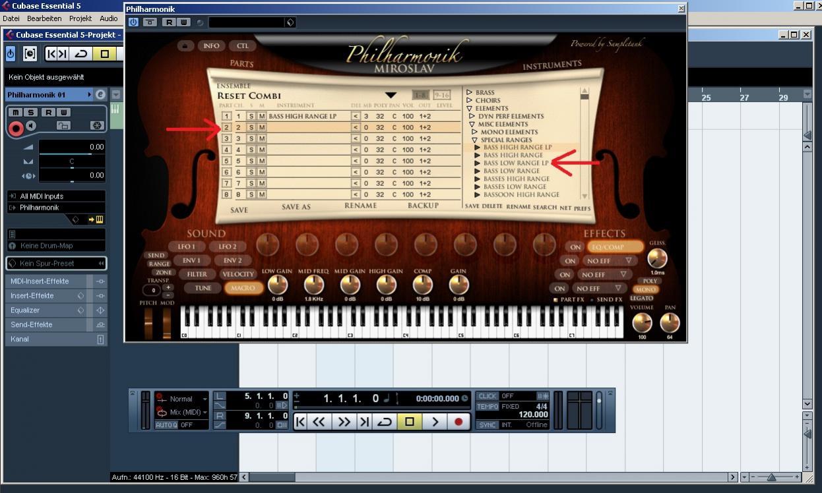Select part 2 number button
822x493 pixels.
click(226, 127)
